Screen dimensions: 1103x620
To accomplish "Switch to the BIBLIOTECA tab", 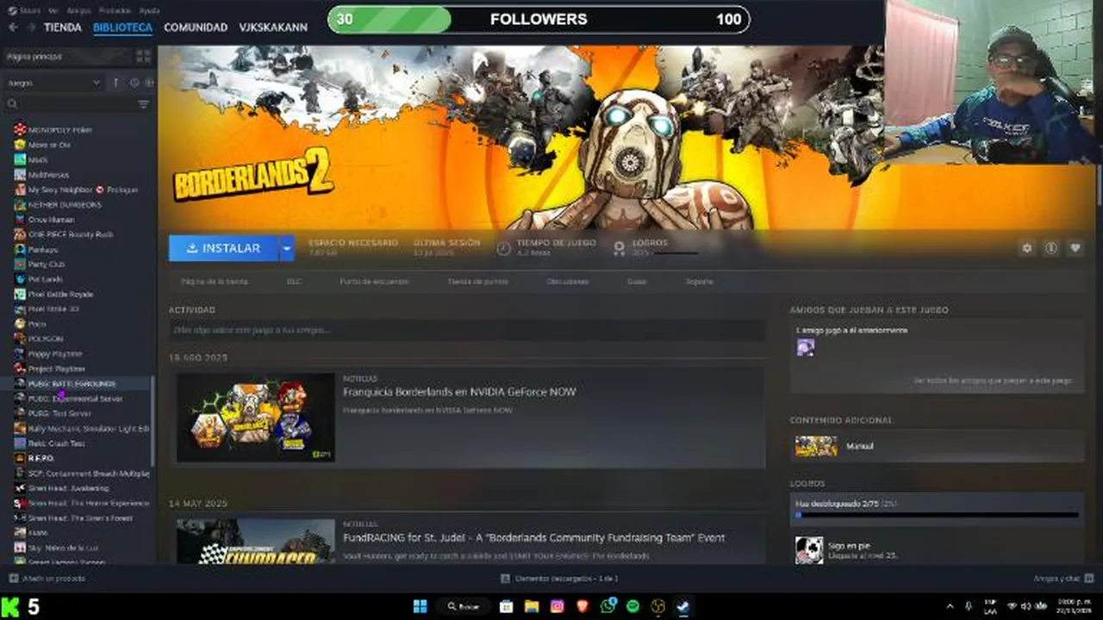I will coord(122,28).
